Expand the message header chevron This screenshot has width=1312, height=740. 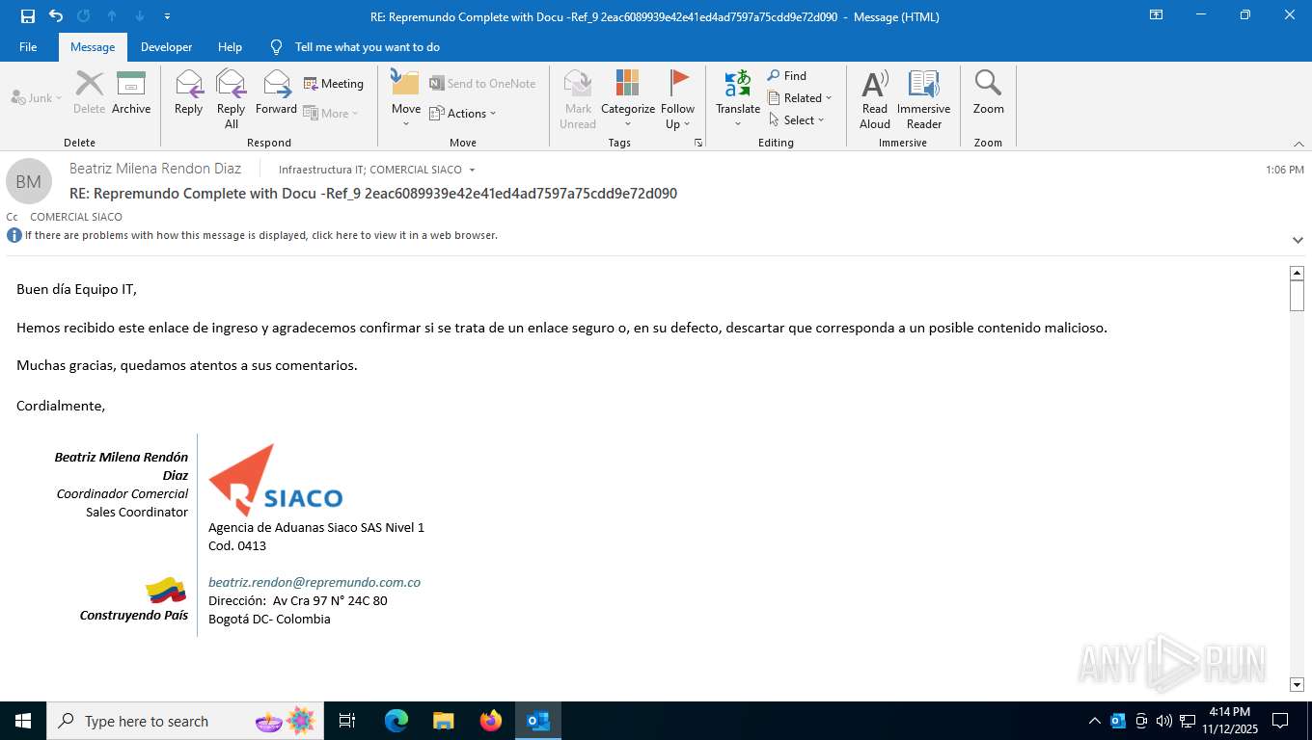(1298, 240)
